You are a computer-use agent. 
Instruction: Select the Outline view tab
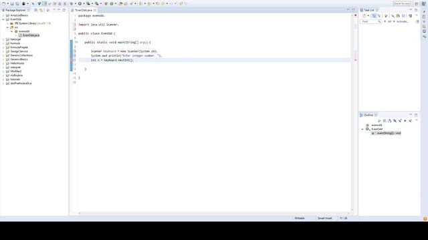pyautogui.click(x=368, y=115)
